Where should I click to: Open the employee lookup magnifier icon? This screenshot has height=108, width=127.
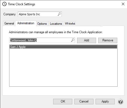pyautogui.click(x=73, y=40)
